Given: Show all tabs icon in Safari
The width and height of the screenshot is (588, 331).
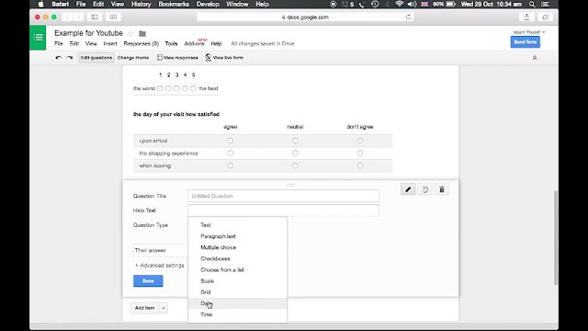Looking at the screenshot, I should click(546, 17).
